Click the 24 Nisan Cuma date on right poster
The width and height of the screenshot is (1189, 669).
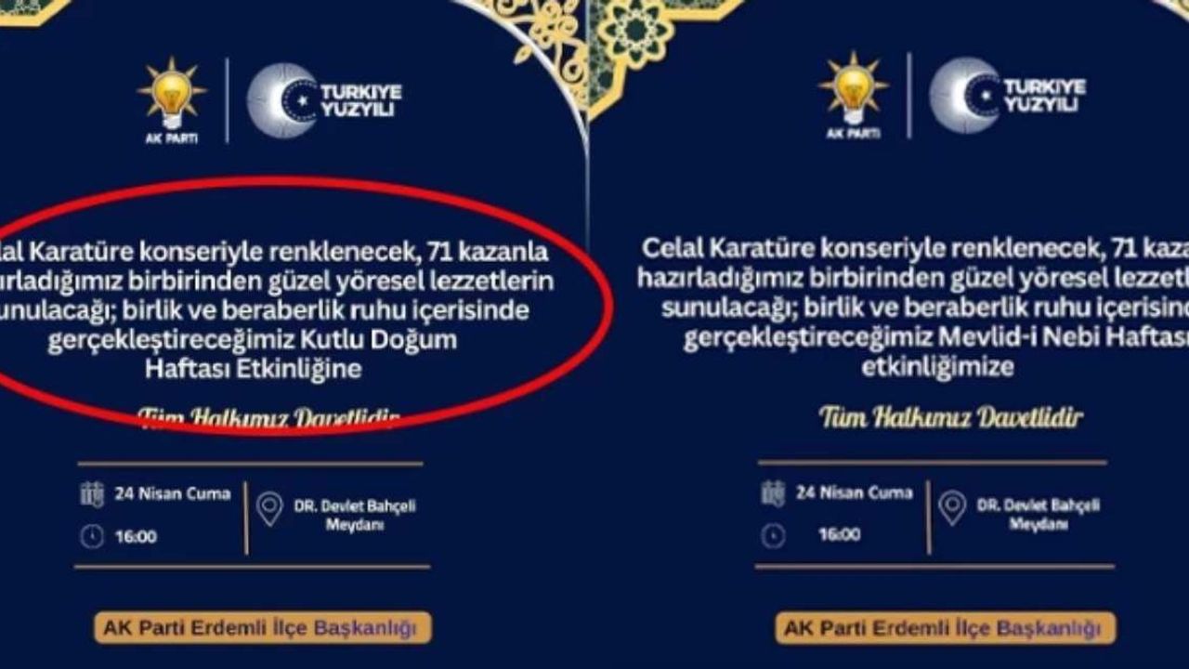click(855, 492)
